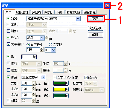Open the 修飾 三重袋文字 dropdown
Viewport: 123px width, 110px height.
tap(43, 77)
